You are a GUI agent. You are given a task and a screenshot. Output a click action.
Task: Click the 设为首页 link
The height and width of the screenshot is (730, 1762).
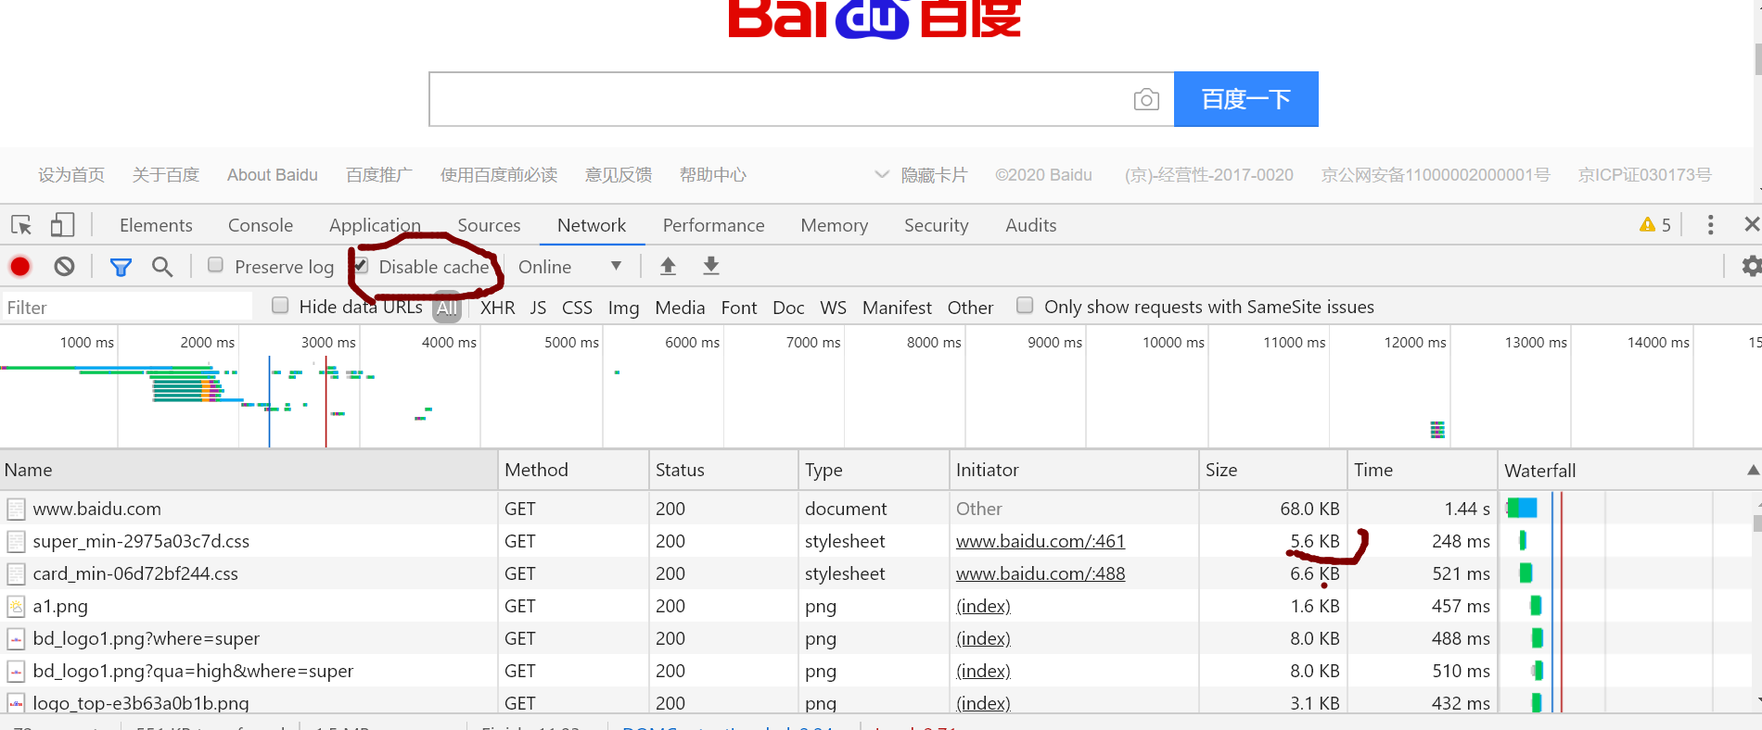71,175
